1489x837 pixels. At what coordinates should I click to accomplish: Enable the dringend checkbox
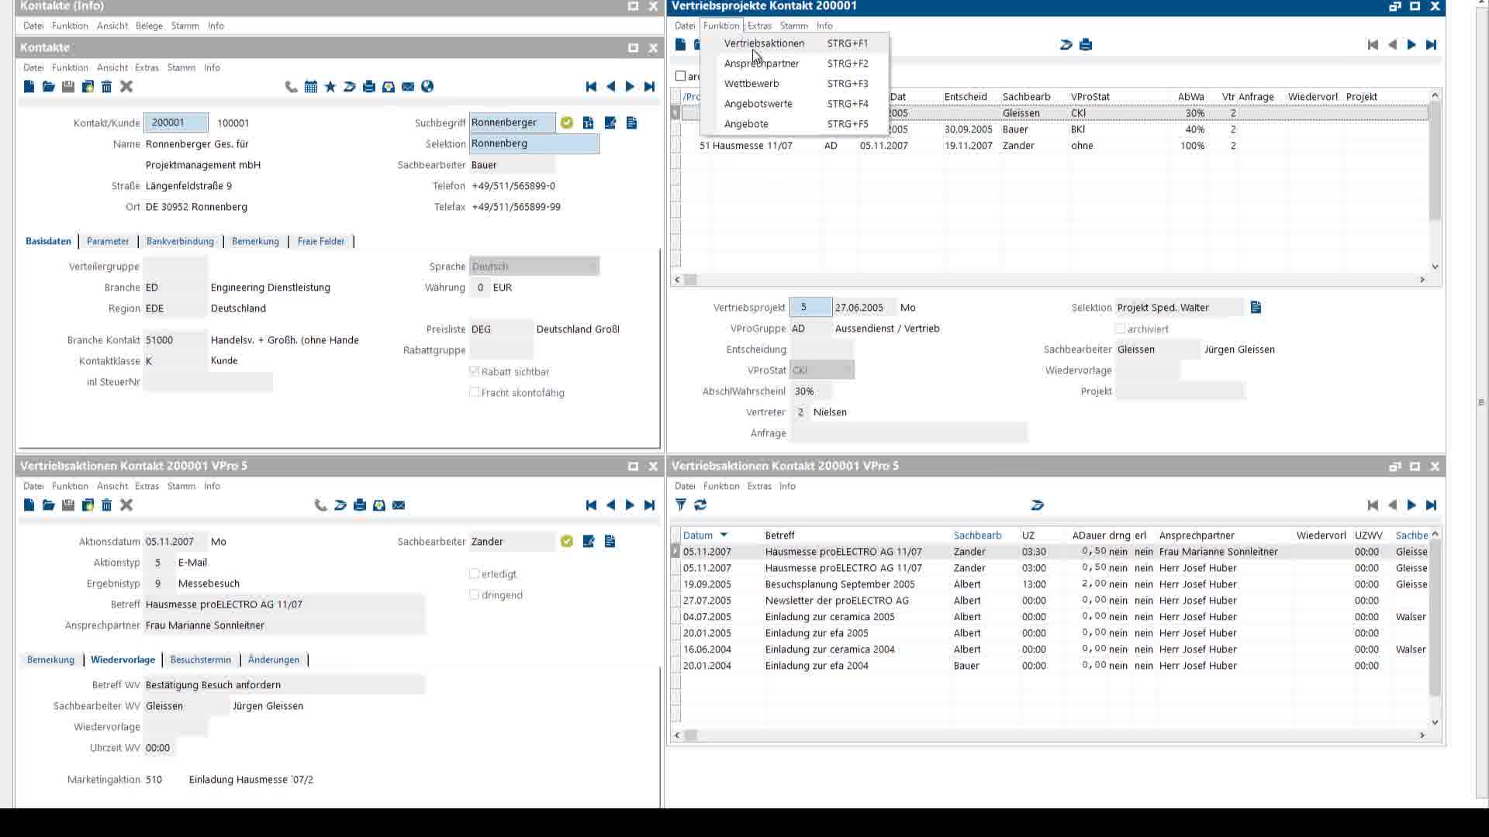474,594
